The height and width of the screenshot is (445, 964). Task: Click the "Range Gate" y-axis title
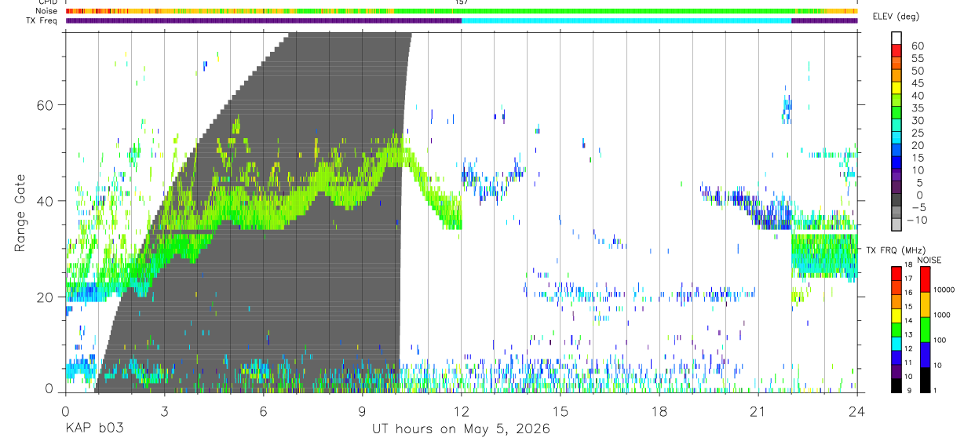(20, 213)
